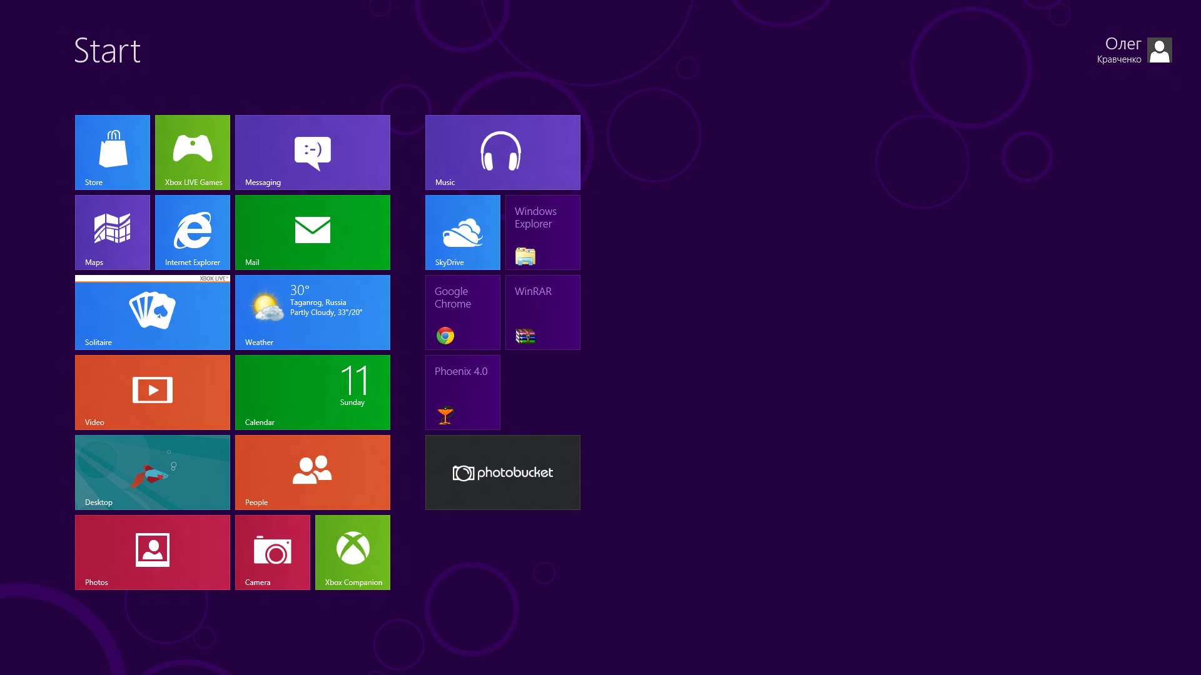Open the Xbox Companion tile

(353, 552)
